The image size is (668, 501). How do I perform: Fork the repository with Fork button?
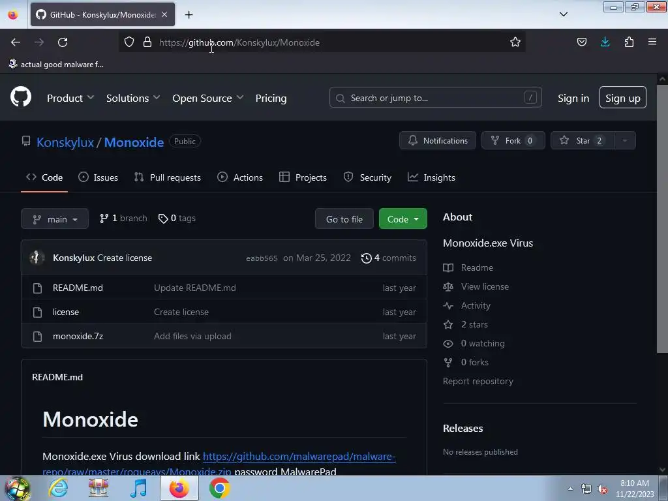point(513,141)
